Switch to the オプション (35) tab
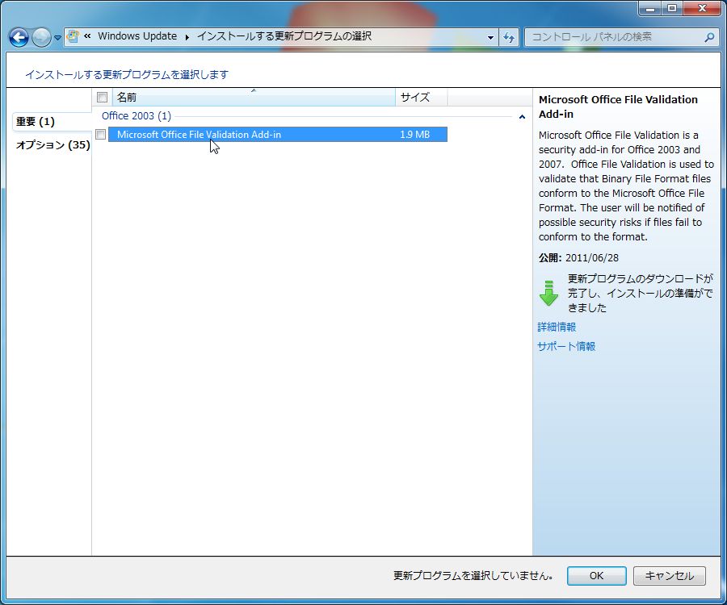This screenshot has height=605, width=727. (53, 145)
